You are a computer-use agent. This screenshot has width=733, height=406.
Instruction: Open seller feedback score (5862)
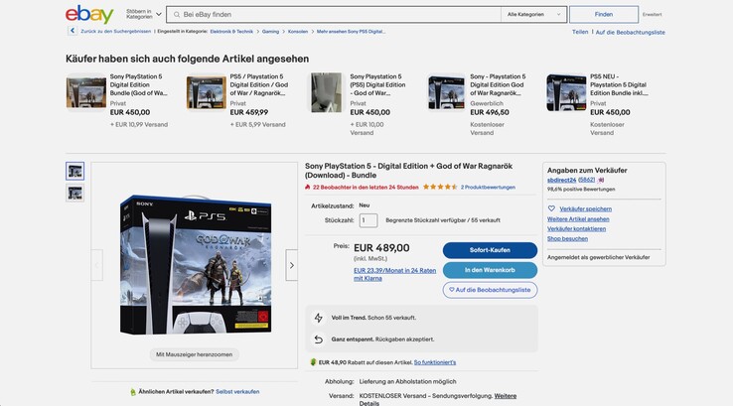click(587, 180)
